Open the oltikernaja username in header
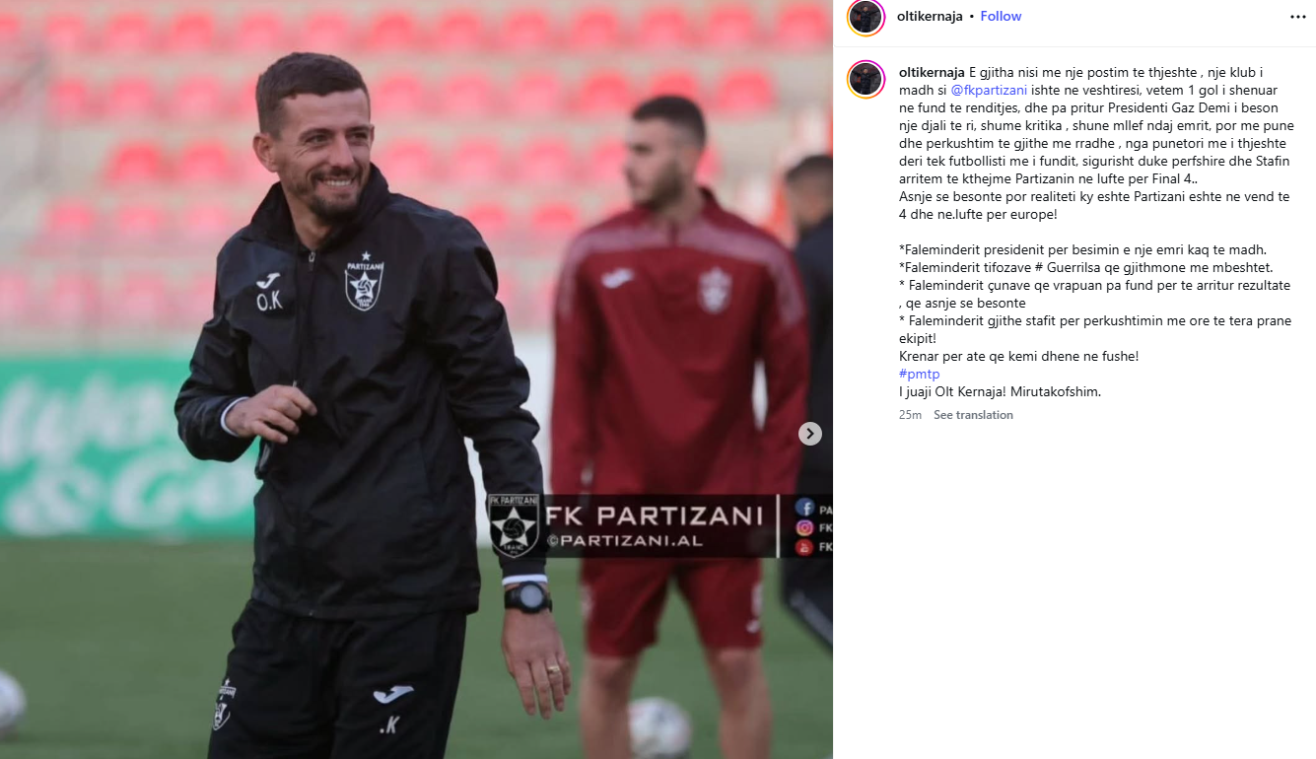This screenshot has height=759, width=1316. (x=930, y=17)
